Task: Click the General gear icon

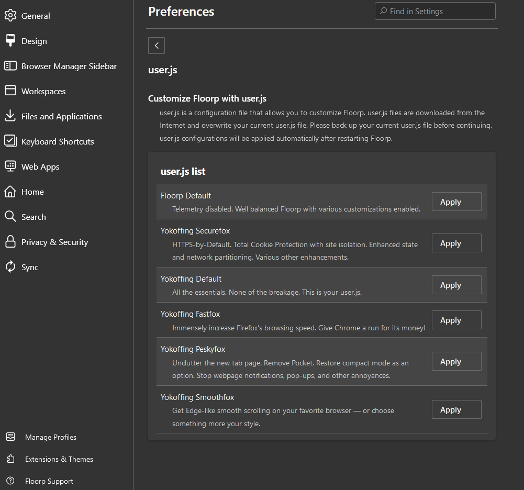Action: (10, 16)
